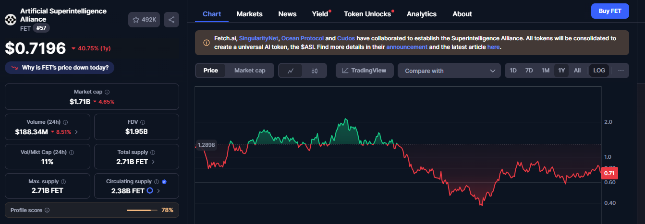Switch to line chart icon
The width and height of the screenshot is (645, 224).
point(291,71)
